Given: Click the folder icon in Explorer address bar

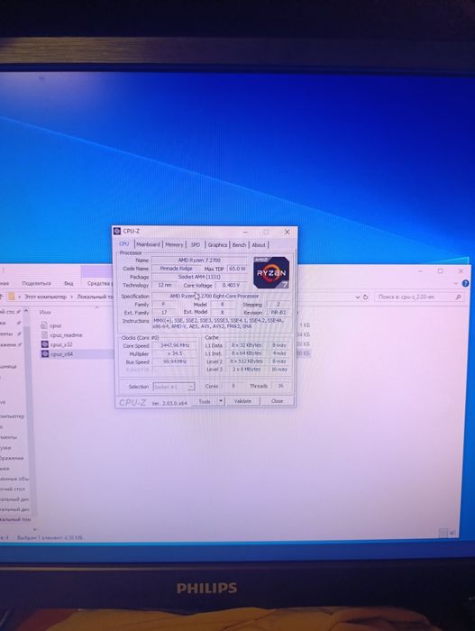Looking at the screenshot, I should point(12,297).
